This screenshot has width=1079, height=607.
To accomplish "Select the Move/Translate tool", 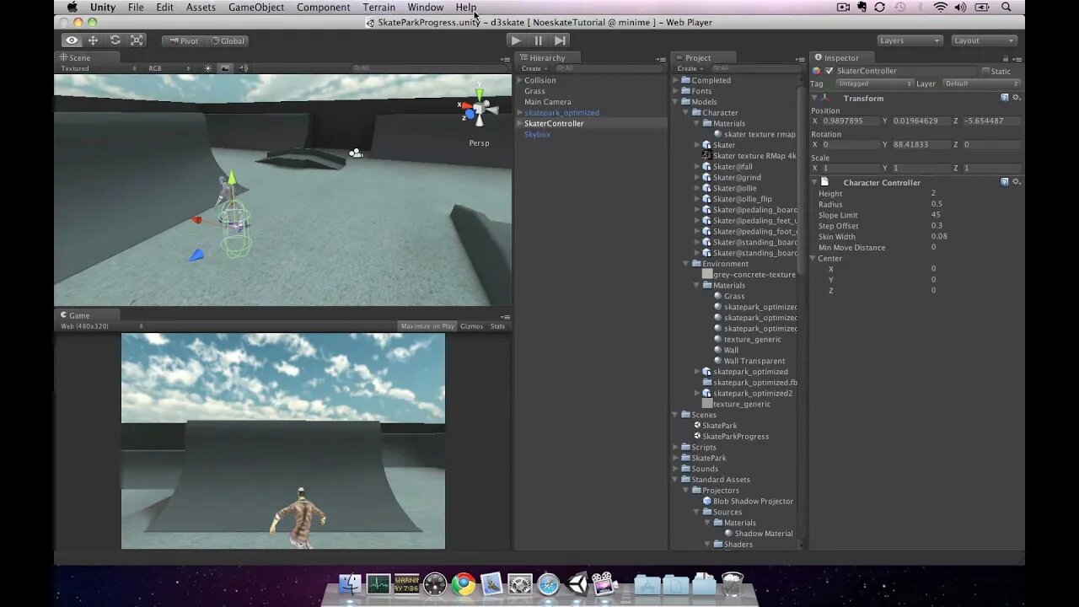I will 93,40.
